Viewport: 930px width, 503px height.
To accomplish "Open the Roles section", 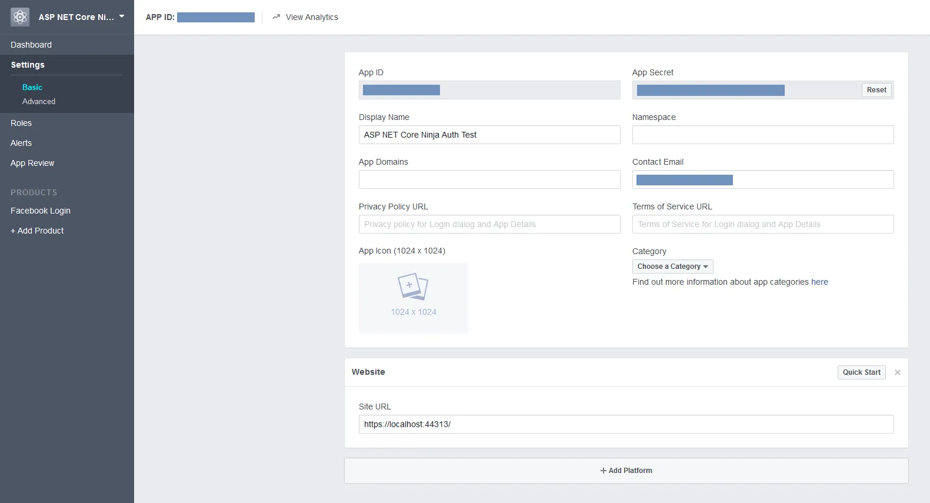I will (x=21, y=123).
